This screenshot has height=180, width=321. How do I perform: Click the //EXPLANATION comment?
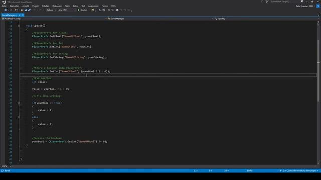(x=42, y=78)
